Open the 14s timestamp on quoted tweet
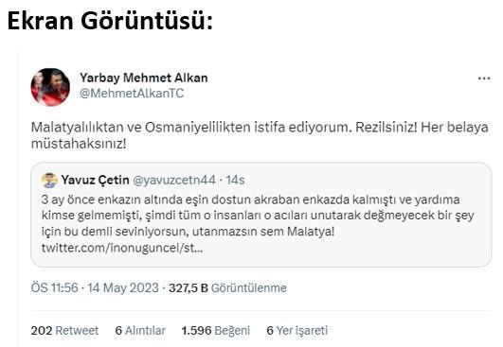503x347 pixels. 235,181
